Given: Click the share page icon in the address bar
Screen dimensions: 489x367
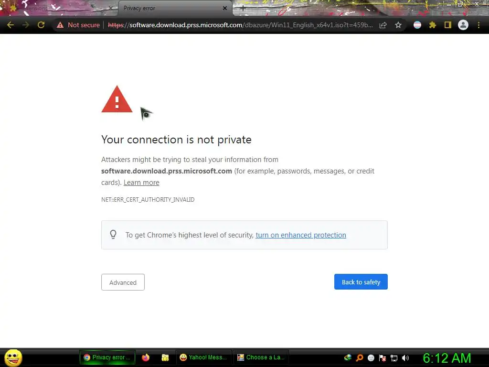Looking at the screenshot, I should tap(383, 25).
